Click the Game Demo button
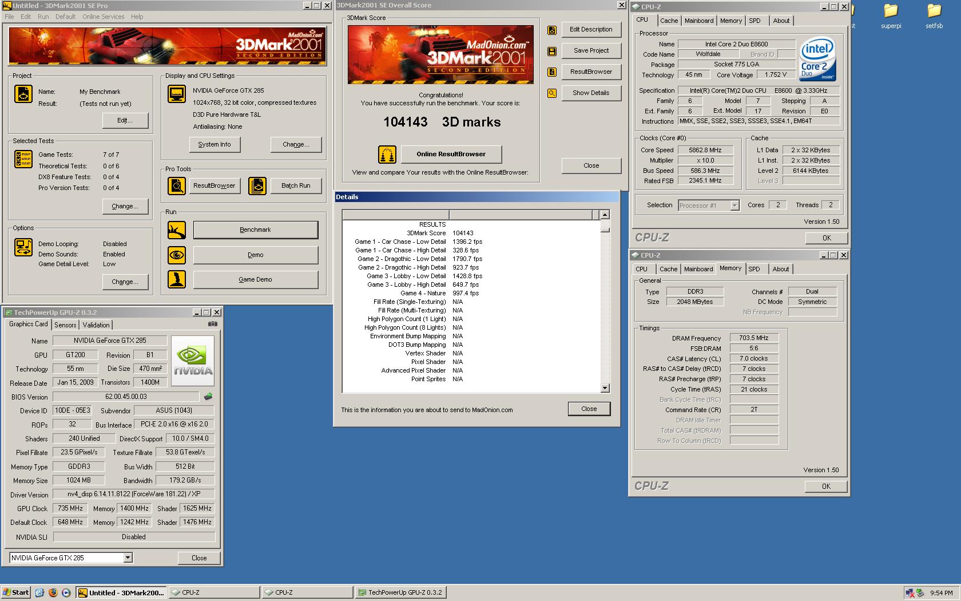This screenshot has height=601, width=961. pyautogui.click(x=255, y=280)
